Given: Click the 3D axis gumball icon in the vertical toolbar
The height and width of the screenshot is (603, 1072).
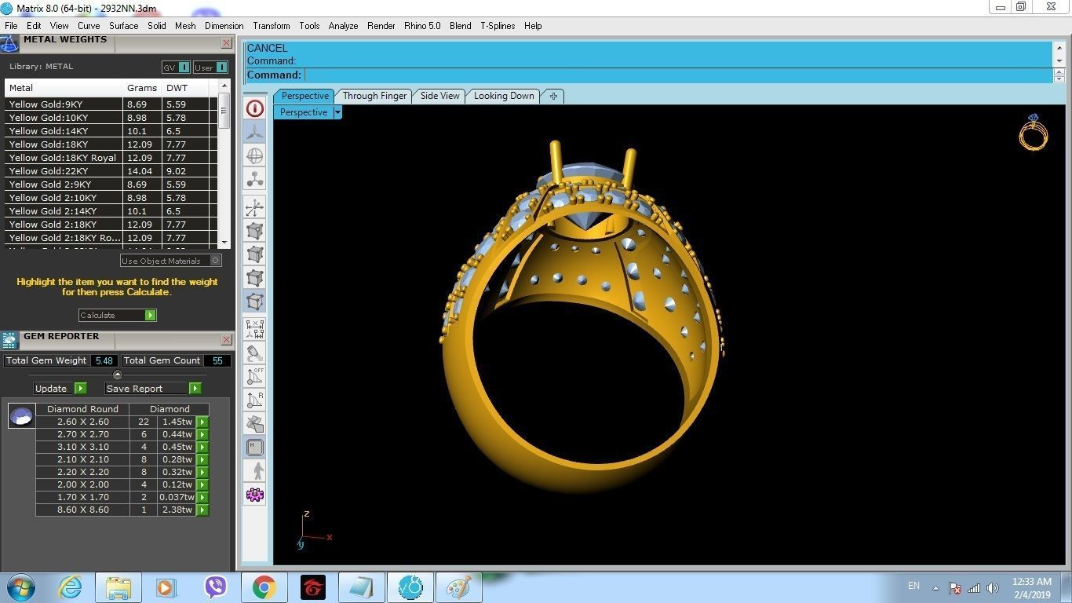Looking at the screenshot, I should click(255, 208).
